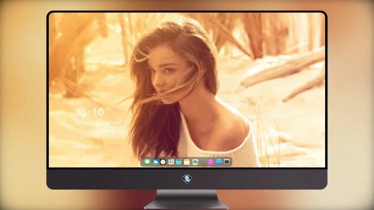The image size is (374, 210).
Task: Click the divider line inside the dock
Action: click(x=203, y=162)
